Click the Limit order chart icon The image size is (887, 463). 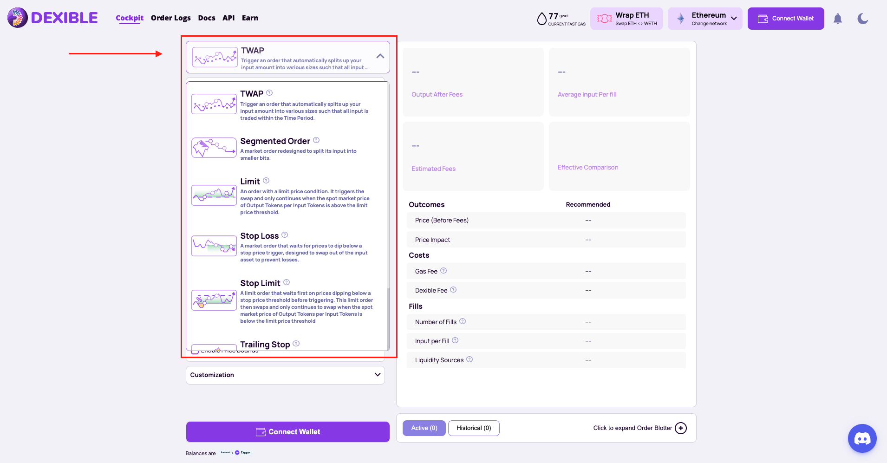coord(214,195)
